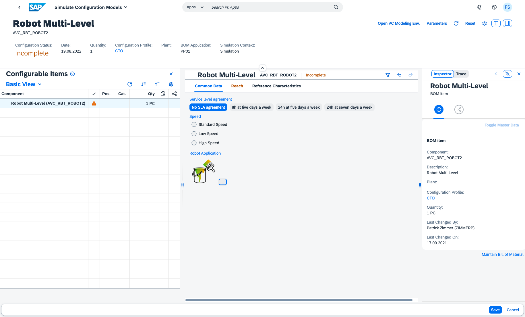Open the help question-mark icon
Viewport: 525px width, 317px height.
pyautogui.click(x=494, y=7)
